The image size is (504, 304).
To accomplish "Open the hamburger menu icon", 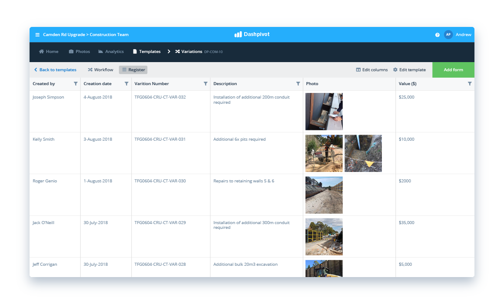I will click(37, 35).
